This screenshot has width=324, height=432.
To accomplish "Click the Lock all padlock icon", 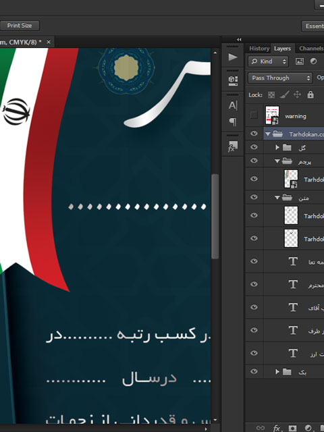I will coord(310,94).
